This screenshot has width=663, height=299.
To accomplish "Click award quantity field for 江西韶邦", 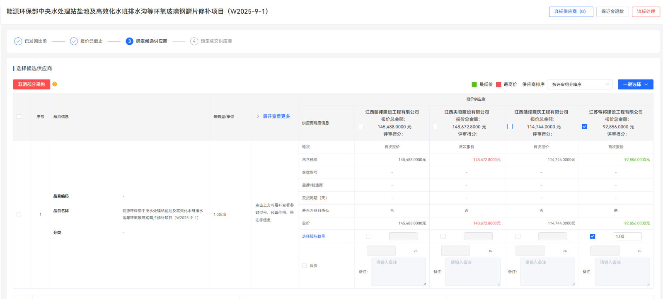I will click(403, 236).
